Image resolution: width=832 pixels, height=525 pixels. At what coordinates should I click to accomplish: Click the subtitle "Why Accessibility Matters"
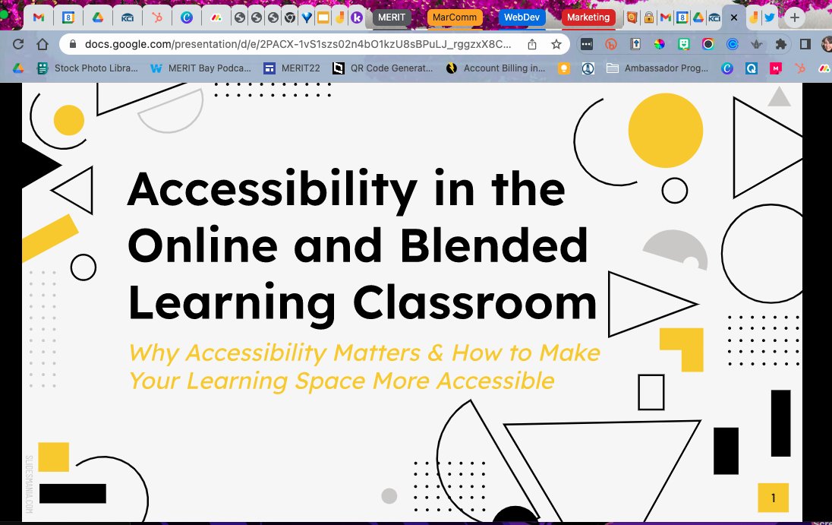275,353
